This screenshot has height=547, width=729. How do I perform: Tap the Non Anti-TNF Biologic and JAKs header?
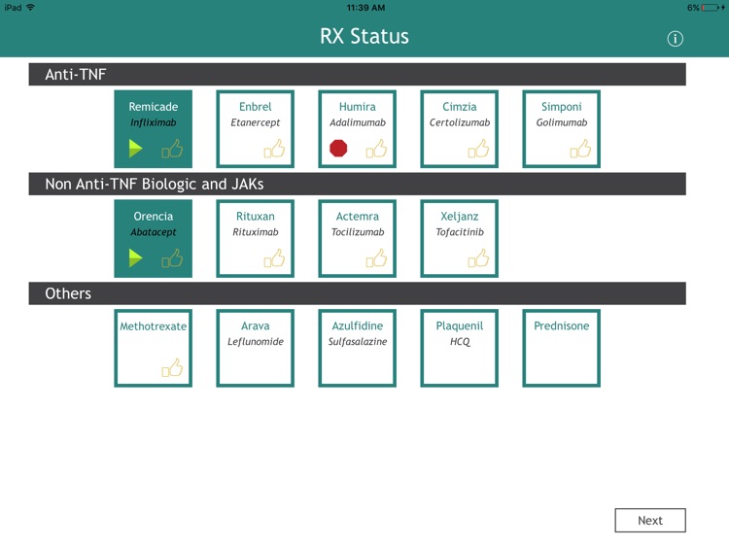click(357, 184)
